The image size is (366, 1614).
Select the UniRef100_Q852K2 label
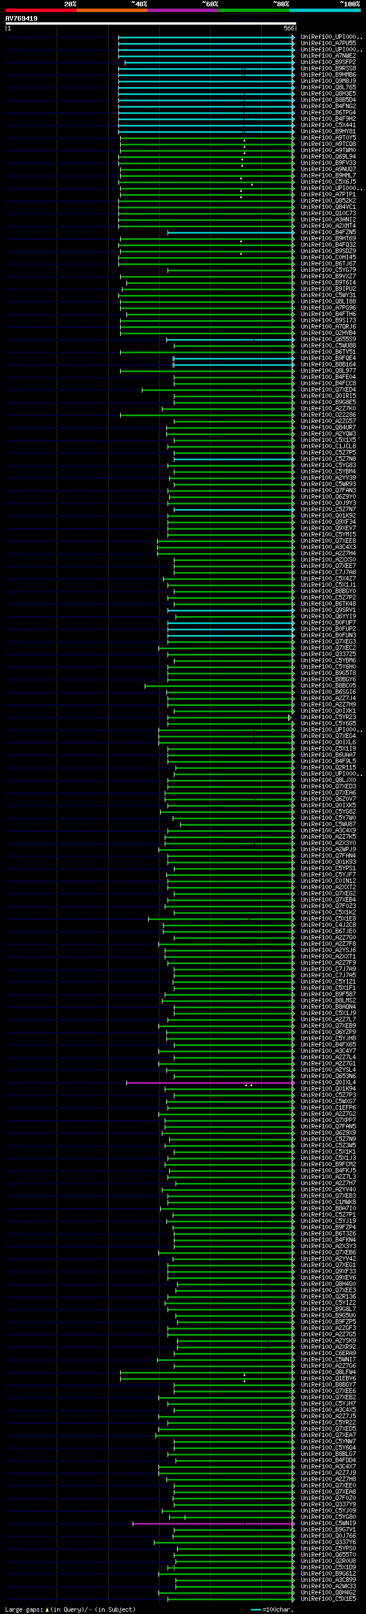[x=328, y=200]
